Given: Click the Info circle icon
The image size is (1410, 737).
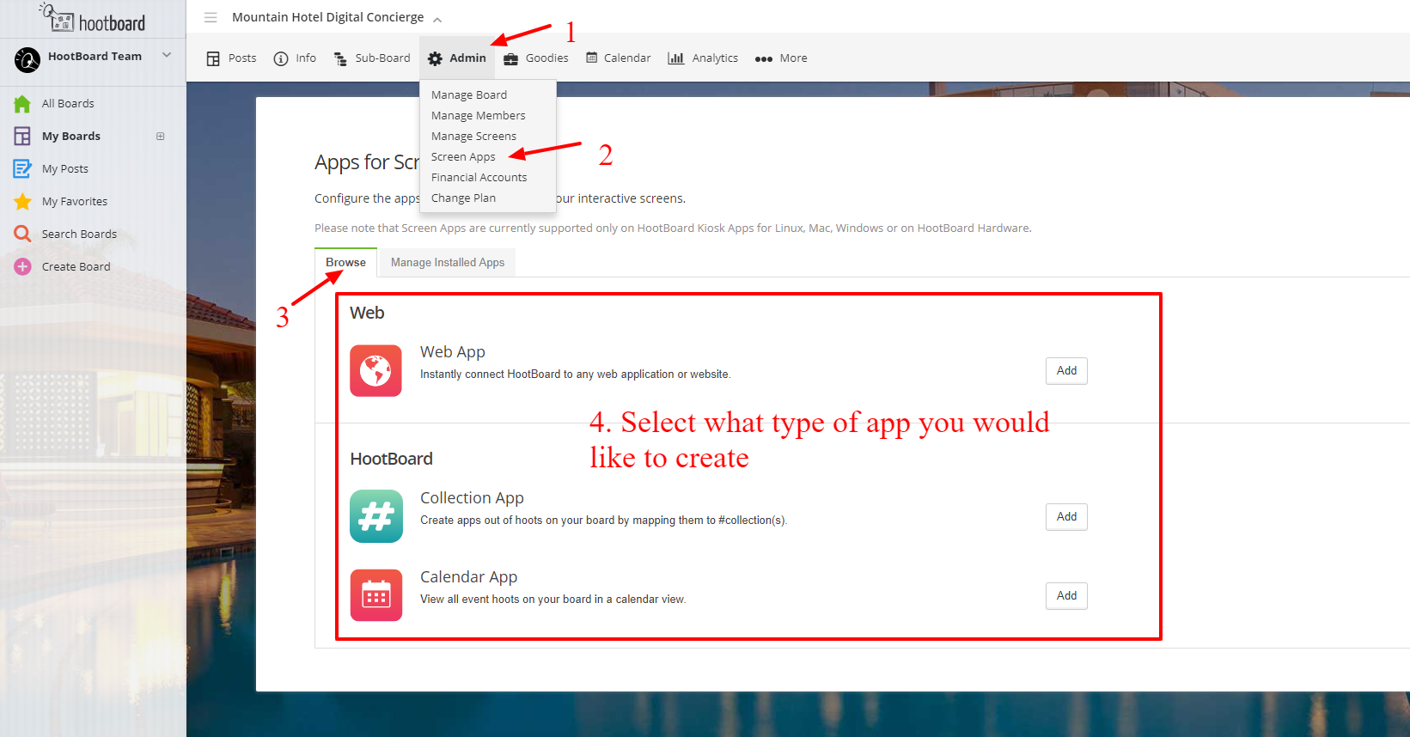Looking at the screenshot, I should pyautogui.click(x=281, y=58).
